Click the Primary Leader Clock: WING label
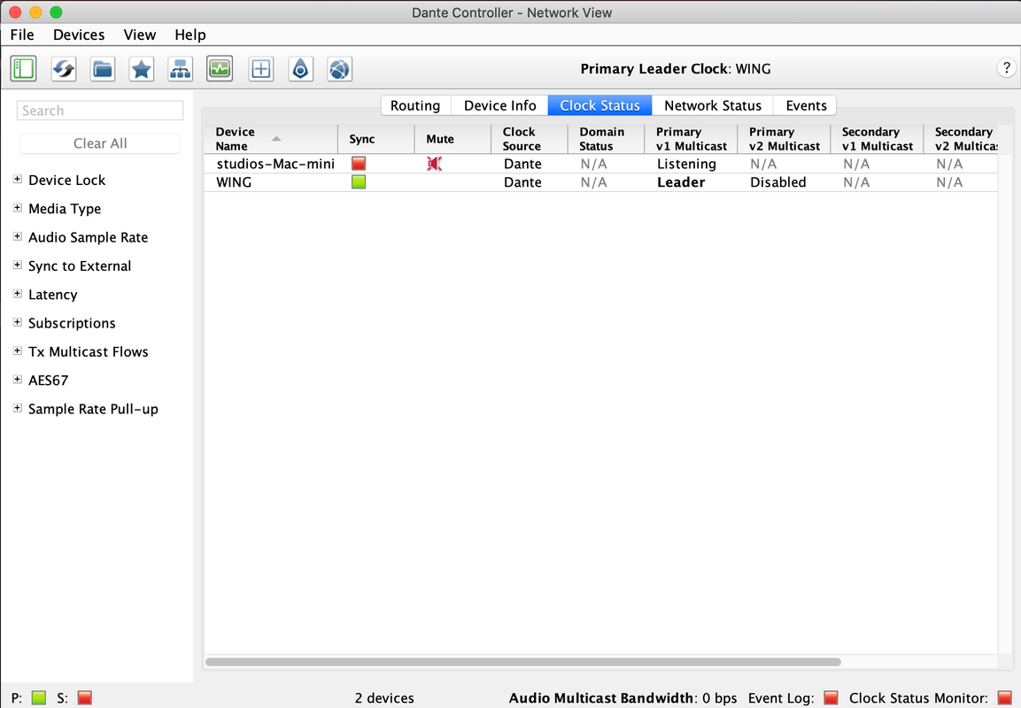 (676, 69)
